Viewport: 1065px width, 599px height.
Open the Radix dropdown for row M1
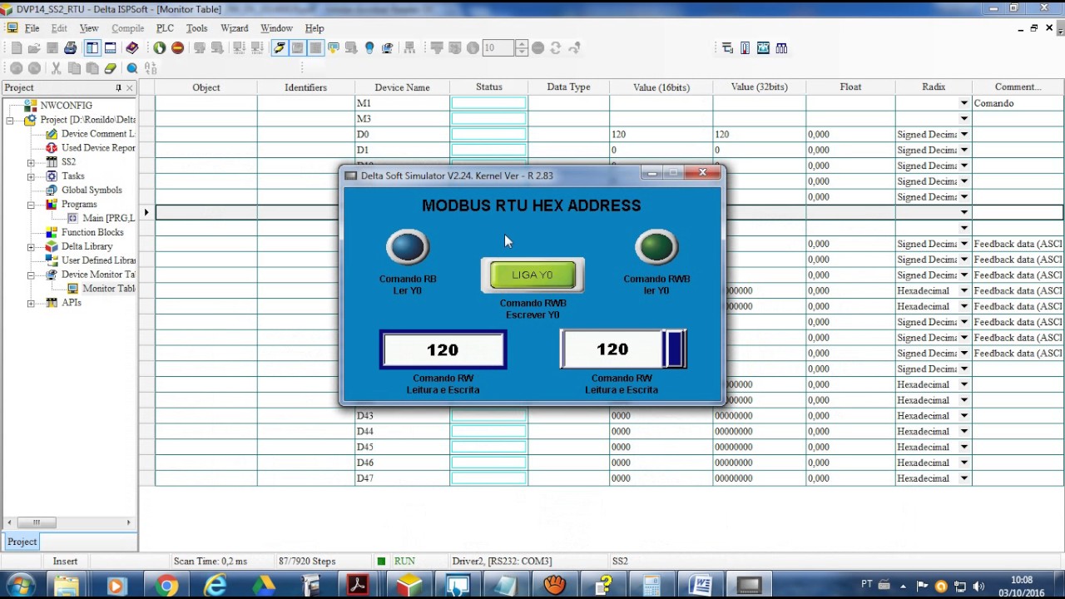(x=963, y=103)
